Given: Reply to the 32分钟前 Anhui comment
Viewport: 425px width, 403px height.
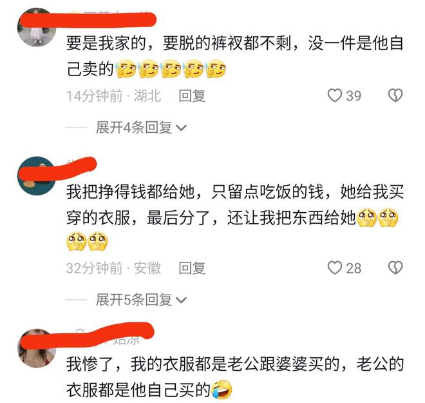Looking at the screenshot, I should pyautogui.click(x=192, y=268).
